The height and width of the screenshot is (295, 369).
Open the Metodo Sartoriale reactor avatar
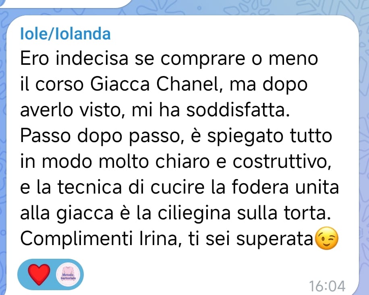68,274
